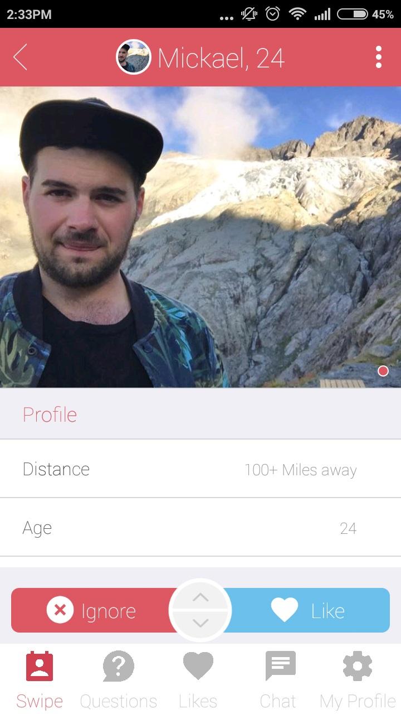
Task: Tap the white heart icon on Like
Action: click(x=285, y=610)
